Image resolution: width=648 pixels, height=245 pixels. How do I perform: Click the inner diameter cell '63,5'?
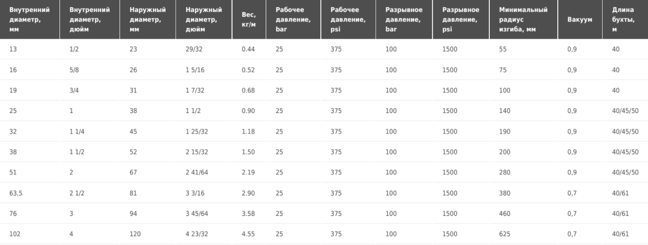point(17,193)
